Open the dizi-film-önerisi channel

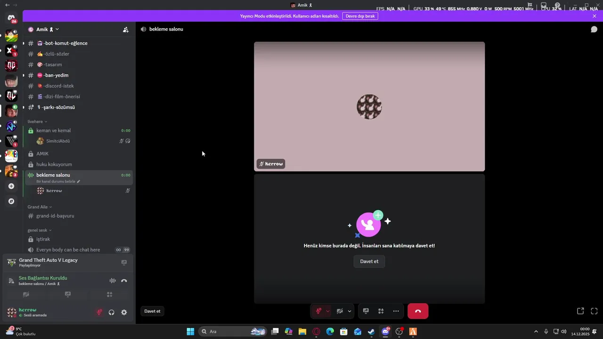79,97
